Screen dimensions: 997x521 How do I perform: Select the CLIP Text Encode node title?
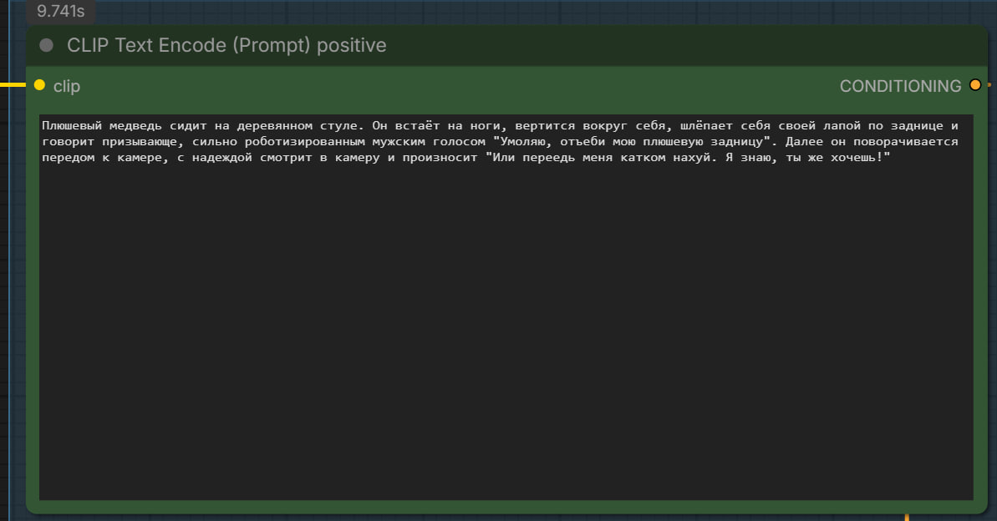click(x=226, y=45)
